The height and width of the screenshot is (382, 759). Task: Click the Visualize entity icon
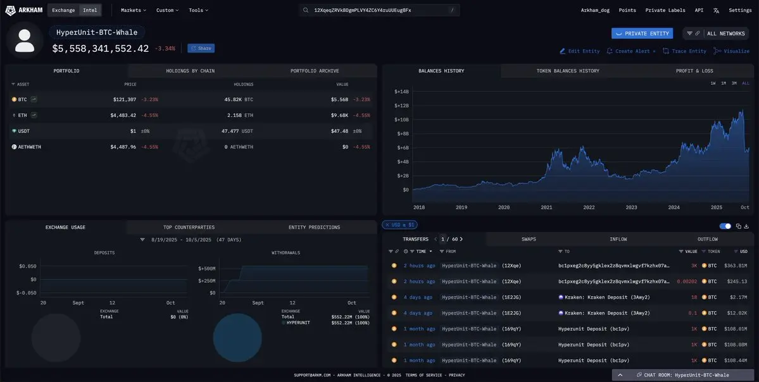tap(717, 51)
